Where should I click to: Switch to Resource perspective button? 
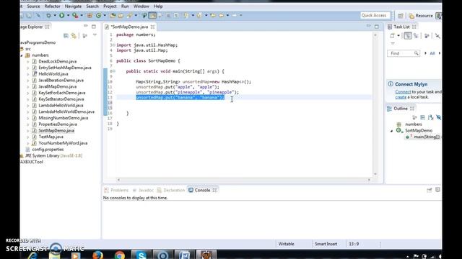tap(421, 16)
